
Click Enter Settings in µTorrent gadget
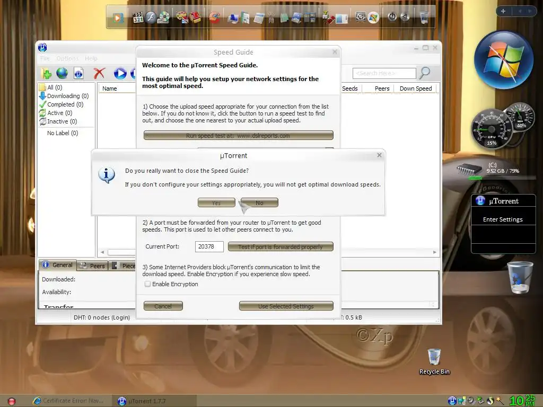pos(503,219)
